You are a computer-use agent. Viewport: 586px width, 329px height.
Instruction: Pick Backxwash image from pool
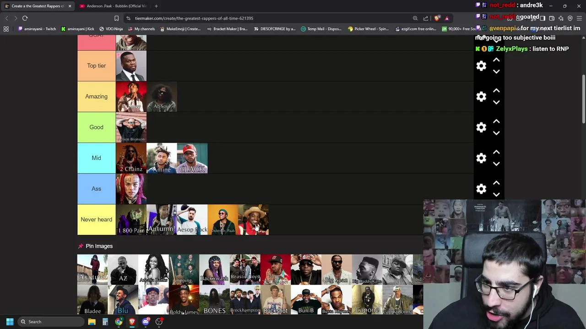(214, 269)
